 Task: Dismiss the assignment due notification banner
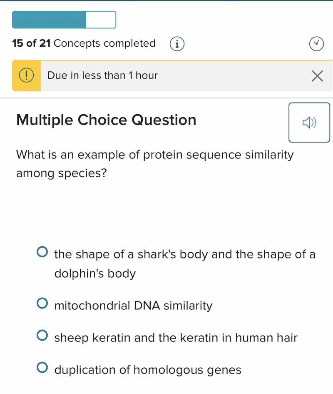pyautogui.click(x=318, y=76)
